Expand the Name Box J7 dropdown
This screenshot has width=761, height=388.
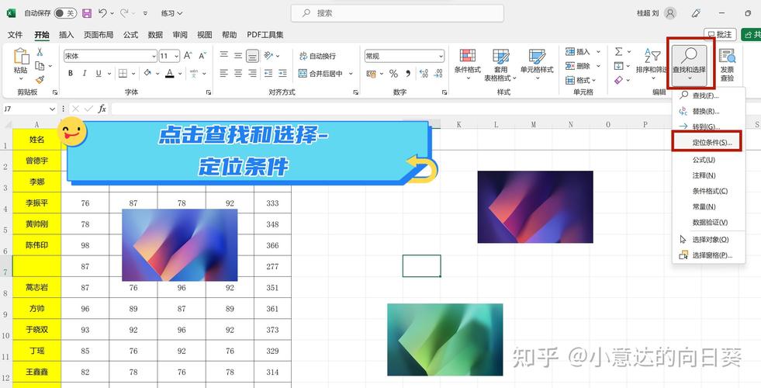(x=53, y=109)
